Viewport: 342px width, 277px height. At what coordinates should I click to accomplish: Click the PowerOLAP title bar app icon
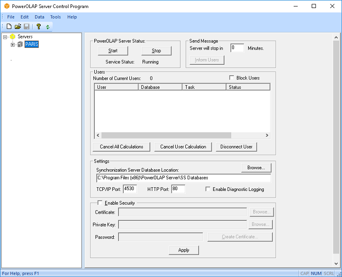tap(7, 6)
